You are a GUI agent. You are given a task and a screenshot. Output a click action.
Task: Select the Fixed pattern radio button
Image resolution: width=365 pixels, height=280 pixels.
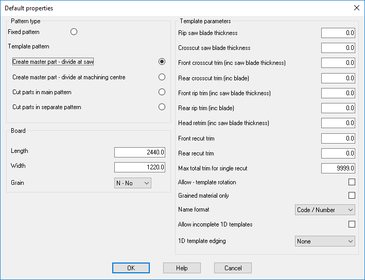(x=74, y=31)
